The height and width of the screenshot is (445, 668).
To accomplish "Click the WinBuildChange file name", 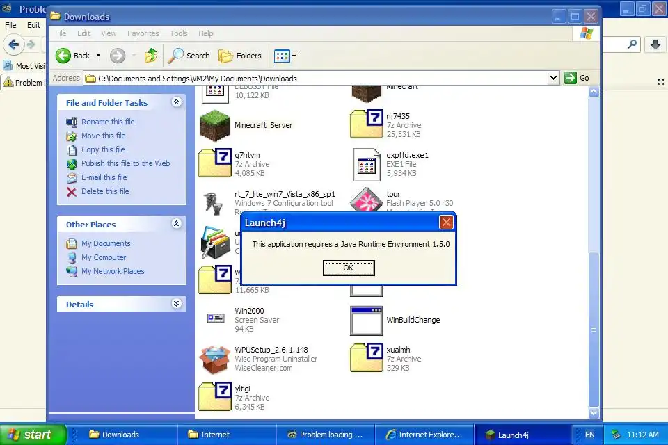I will click(413, 321).
